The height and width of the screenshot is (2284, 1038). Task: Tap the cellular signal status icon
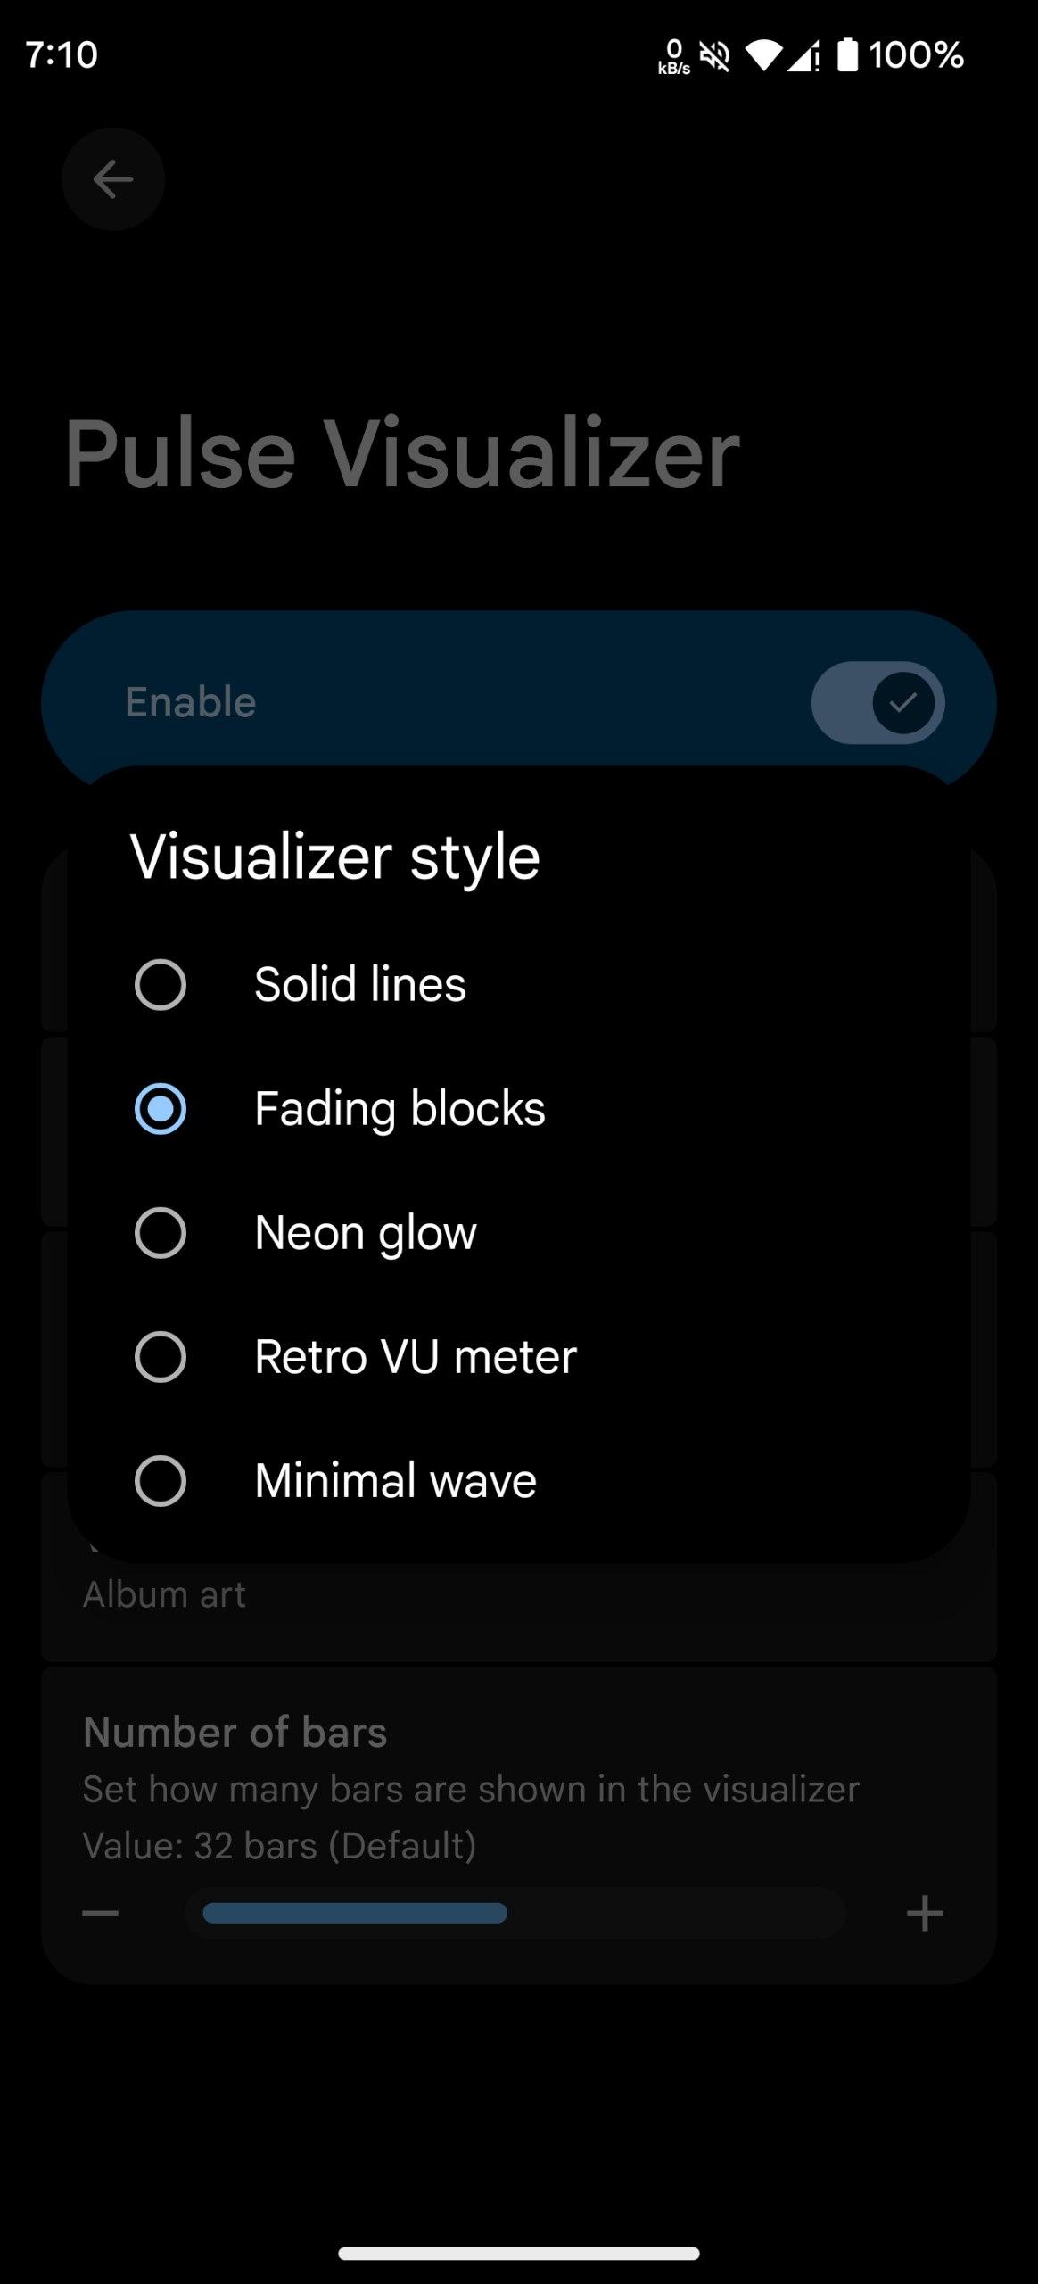point(803,57)
